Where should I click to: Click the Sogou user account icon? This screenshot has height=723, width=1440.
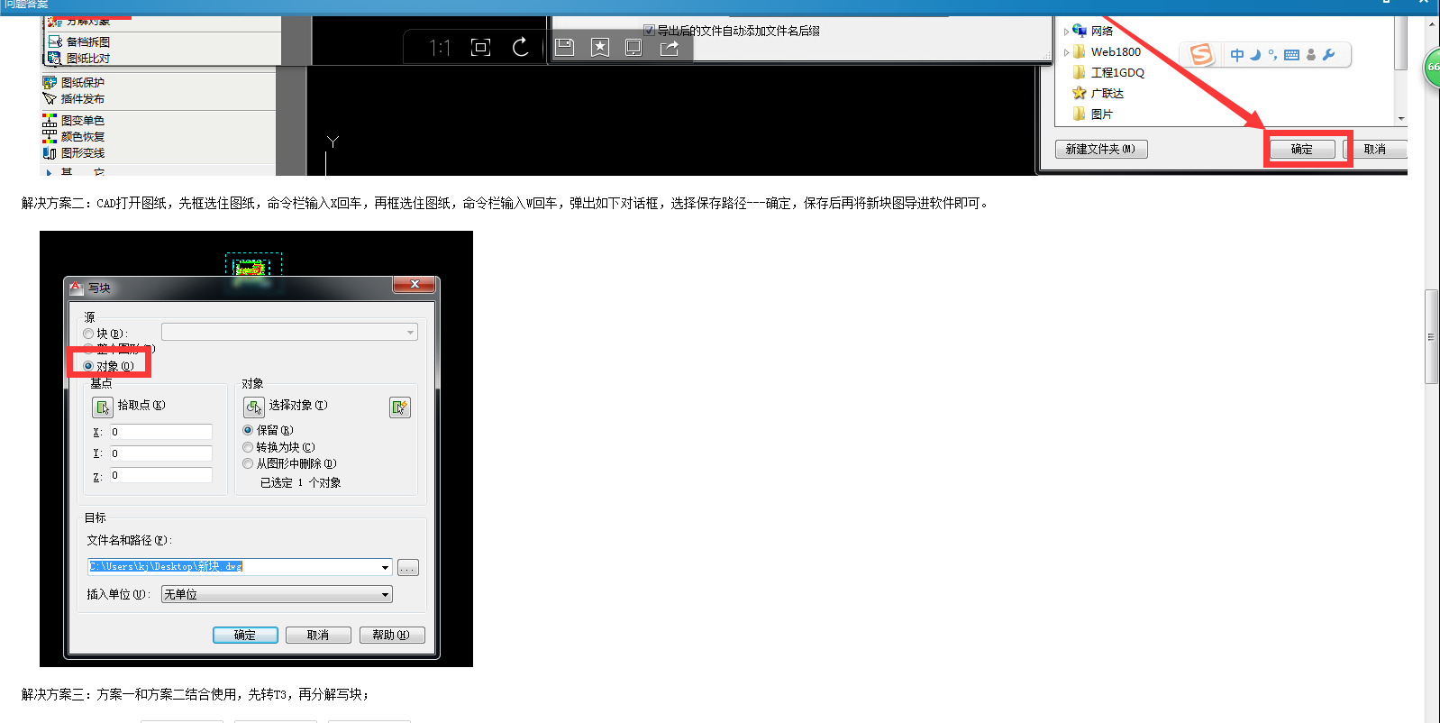click(1311, 55)
